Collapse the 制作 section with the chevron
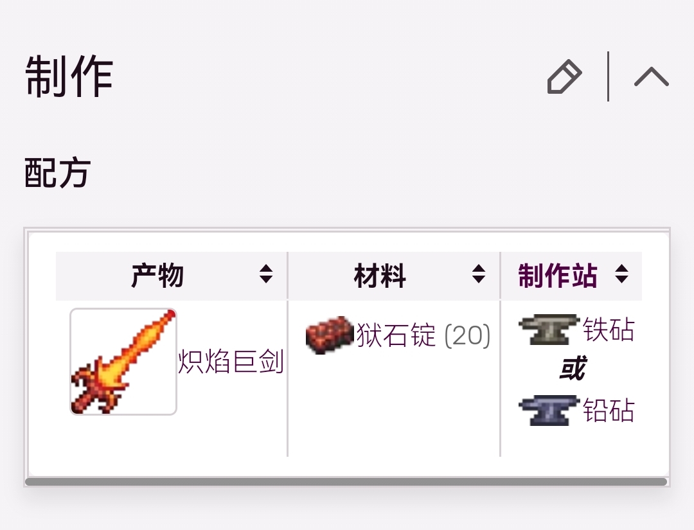Viewport: 694px width, 530px height. coord(651,76)
